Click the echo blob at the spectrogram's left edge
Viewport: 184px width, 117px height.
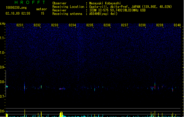click(x=7, y=87)
